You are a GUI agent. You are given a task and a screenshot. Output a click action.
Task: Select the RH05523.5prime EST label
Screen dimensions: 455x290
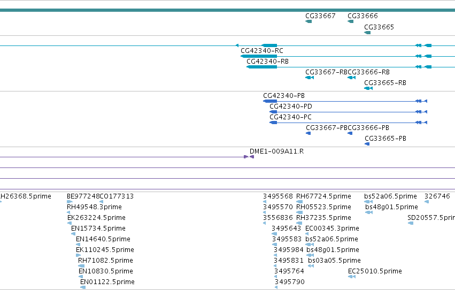(323, 207)
